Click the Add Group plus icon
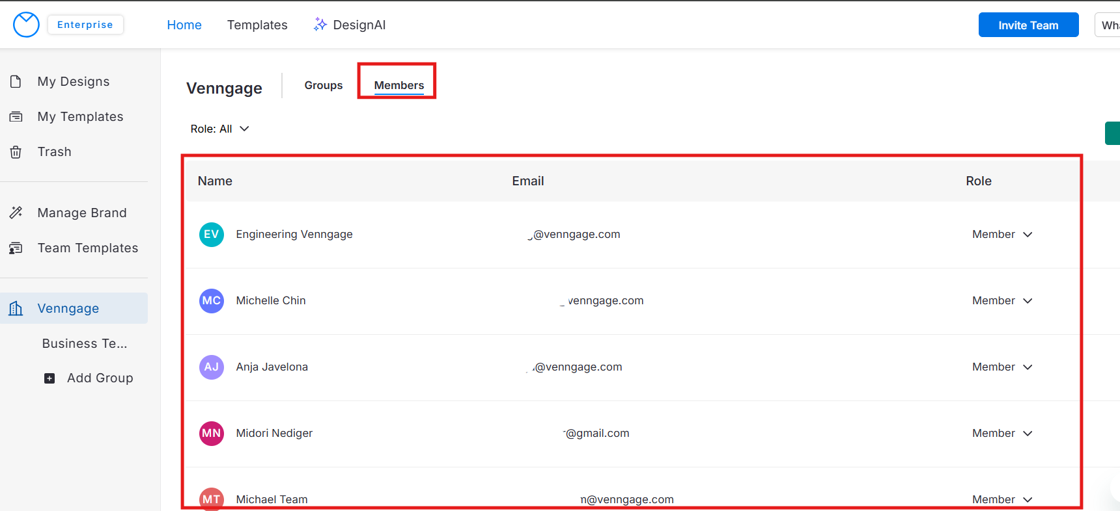The width and height of the screenshot is (1120, 511). pos(49,378)
